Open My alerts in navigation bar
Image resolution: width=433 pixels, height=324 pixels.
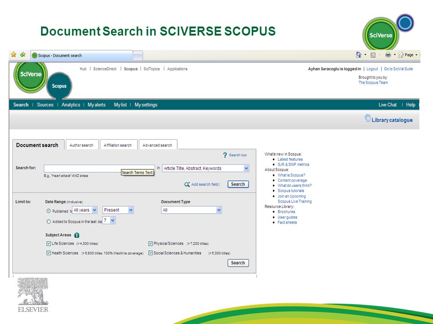[97, 105]
